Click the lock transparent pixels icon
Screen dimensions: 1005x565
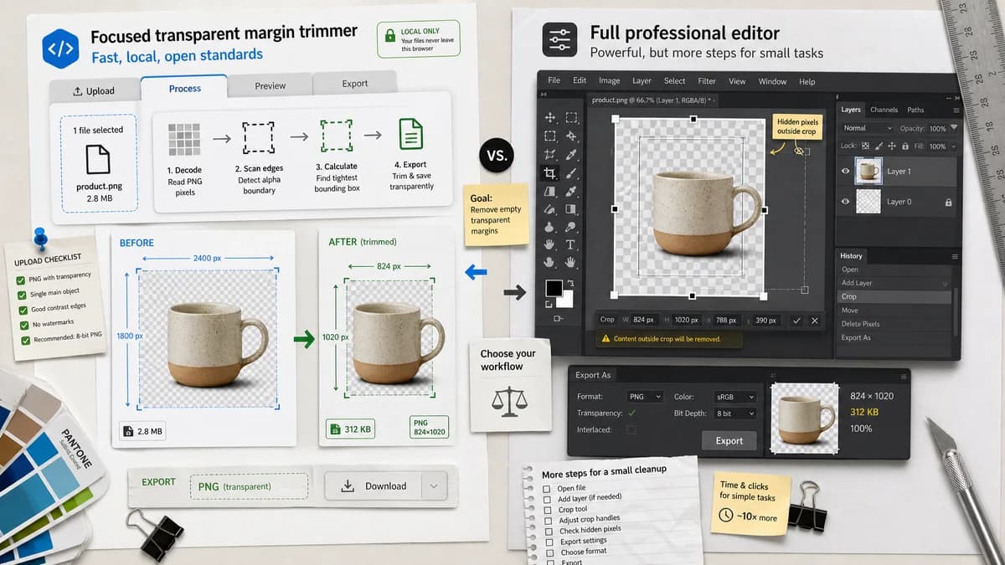click(866, 146)
